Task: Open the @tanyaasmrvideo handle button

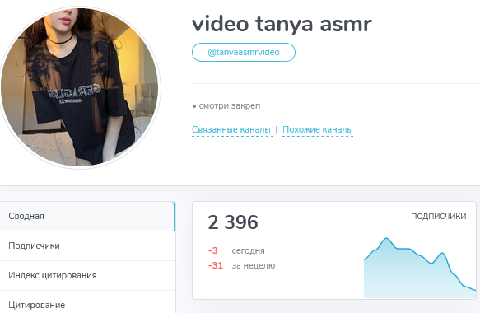Action: coord(244,52)
